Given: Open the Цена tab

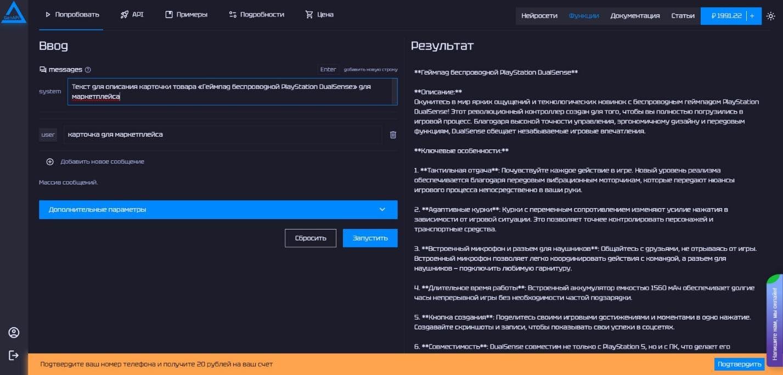Looking at the screenshot, I should click(x=319, y=15).
